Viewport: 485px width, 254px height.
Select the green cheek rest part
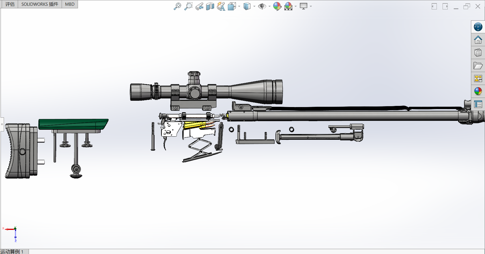(x=73, y=124)
